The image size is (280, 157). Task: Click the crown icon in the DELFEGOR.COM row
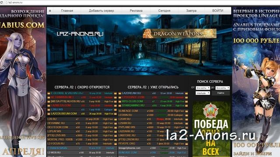click(115, 127)
